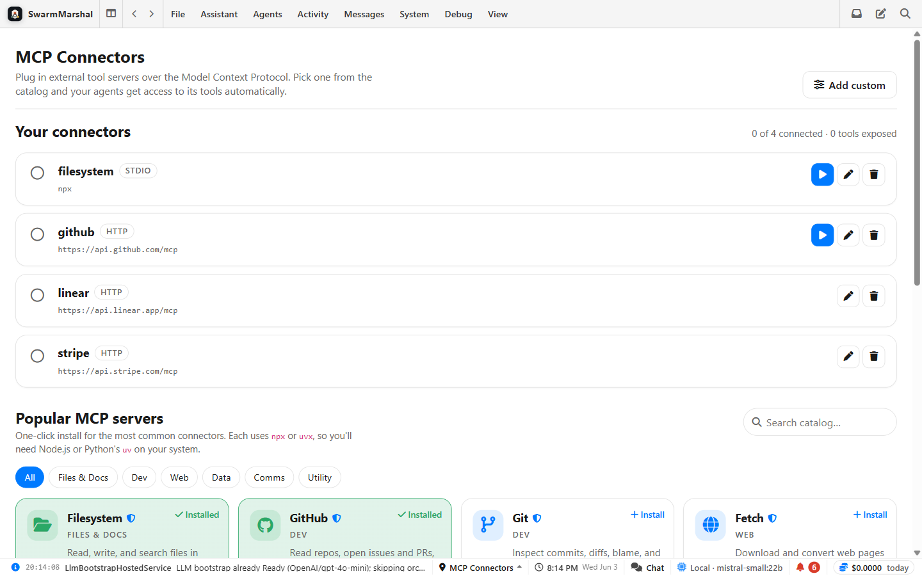Install the Git MCP server

click(x=647, y=515)
